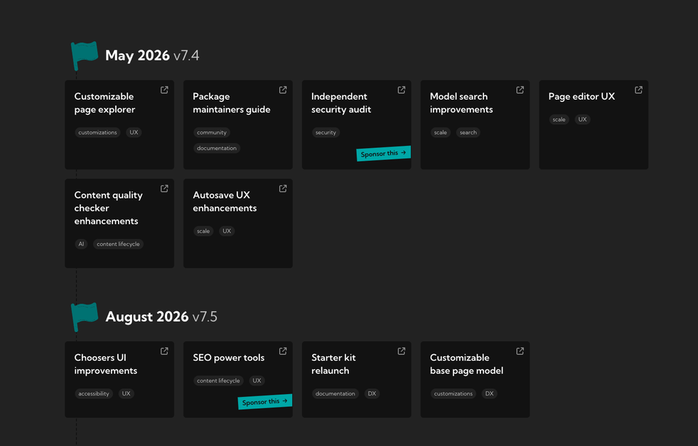Open external link icon on Autosave UX enhancements
The width and height of the screenshot is (698, 446).
pos(283,189)
